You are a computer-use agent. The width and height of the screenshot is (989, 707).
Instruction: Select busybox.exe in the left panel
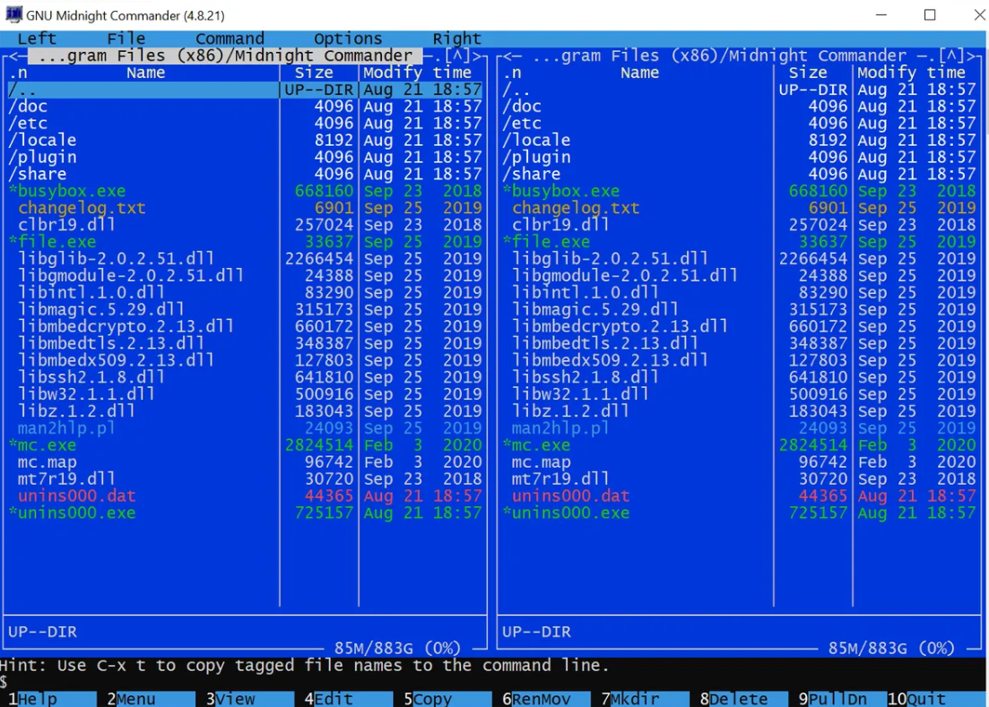(x=246, y=192)
